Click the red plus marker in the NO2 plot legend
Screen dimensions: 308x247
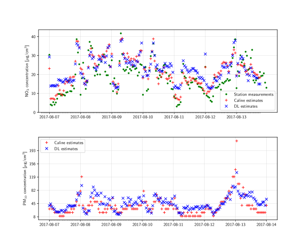tap(226, 100)
